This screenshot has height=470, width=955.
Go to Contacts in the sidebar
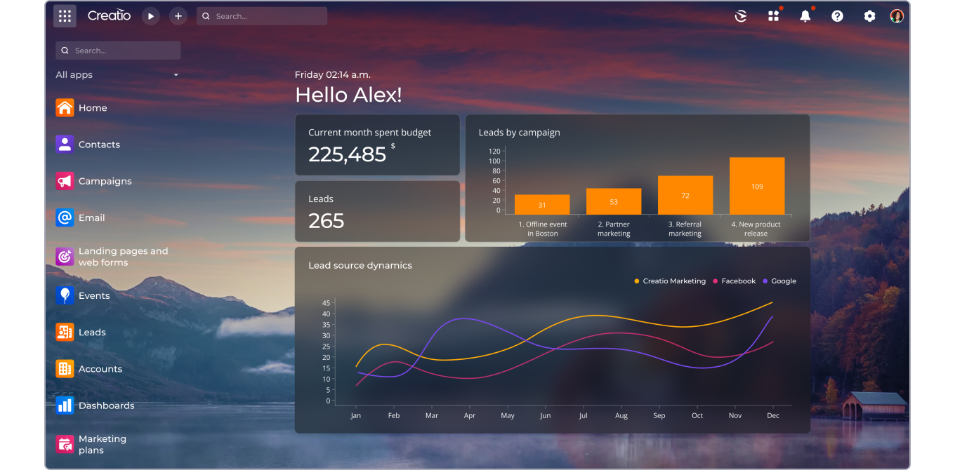(99, 145)
